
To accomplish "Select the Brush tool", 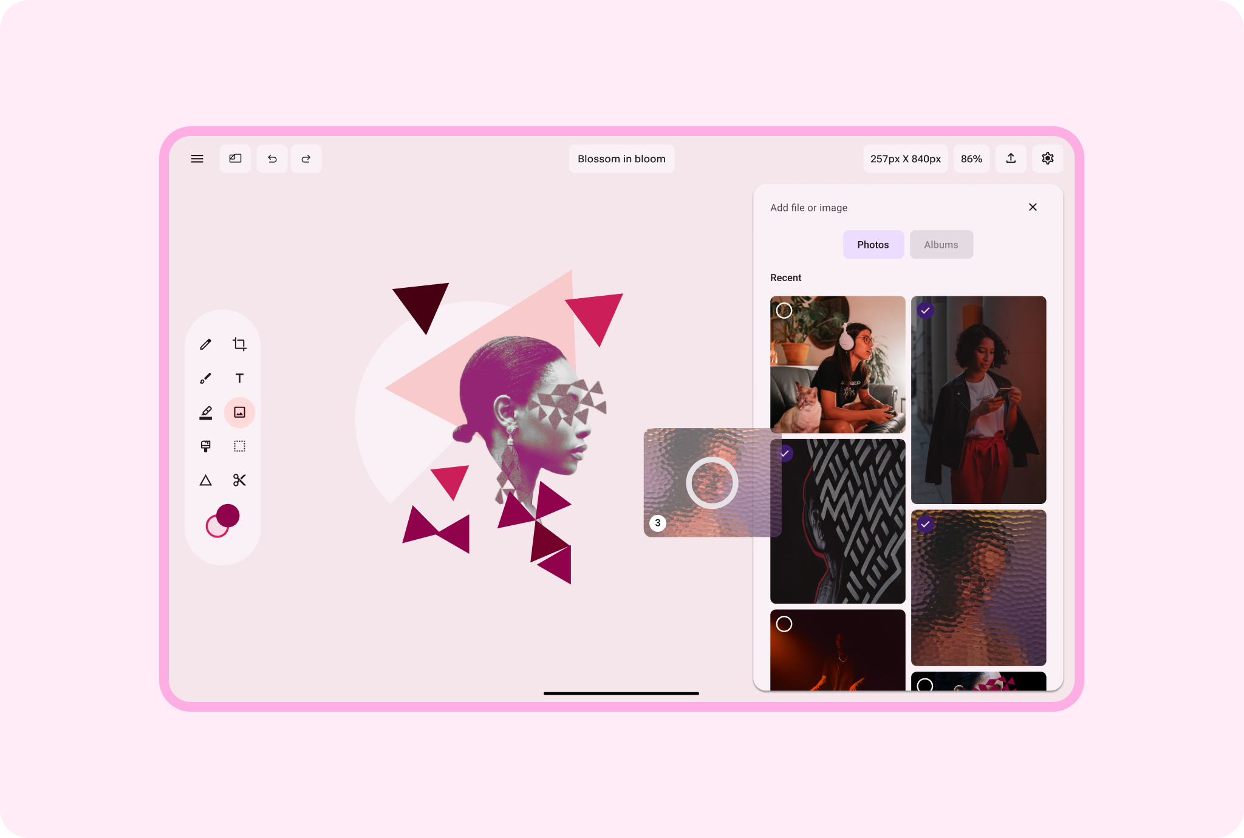I will (x=205, y=378).
